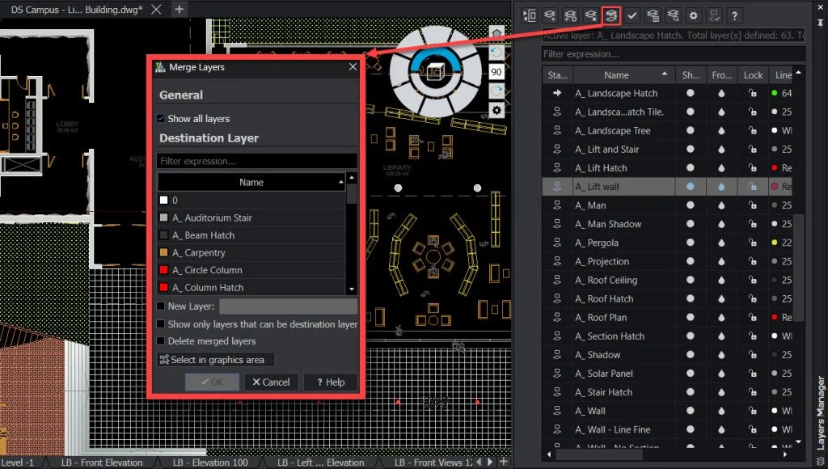The width and height of the screenshot is (828, 469).
Task: Click Select in graphics area button
Action: [x=216, y=360]
